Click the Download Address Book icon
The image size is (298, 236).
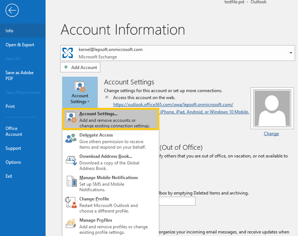click(x=71, y=160)
